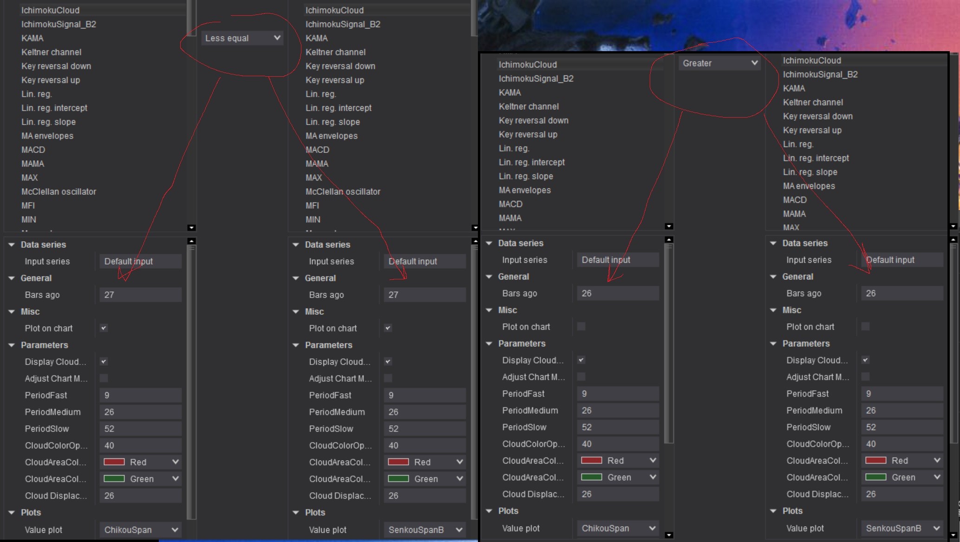
Task: Tick Adjust Chart M... checkbox in third panel
Action: click(x=581, y=377)
